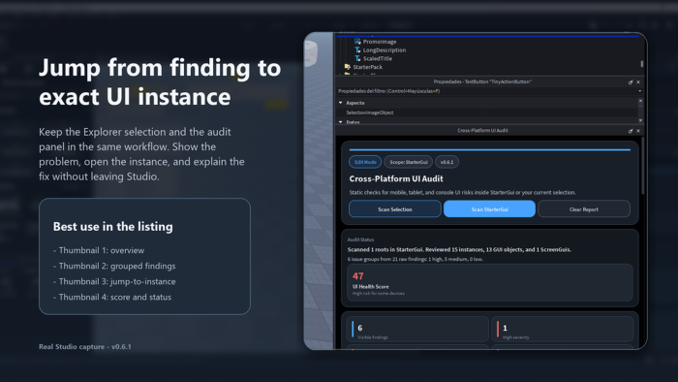Image resolution: width=678 pixels, height=382 pixels.
Task: Click the SelectionImageObject property name
Action: point(370,112)
